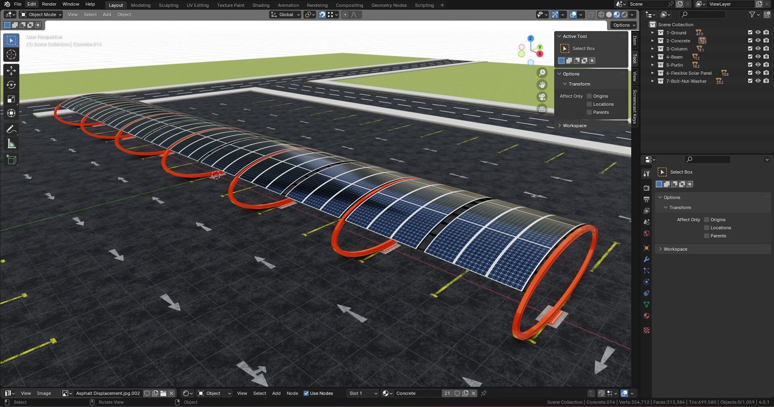Expand 6-Flexible Solar Panel collection
The height and width of the screenshot is (407, 774).
[x=653, y=73]
